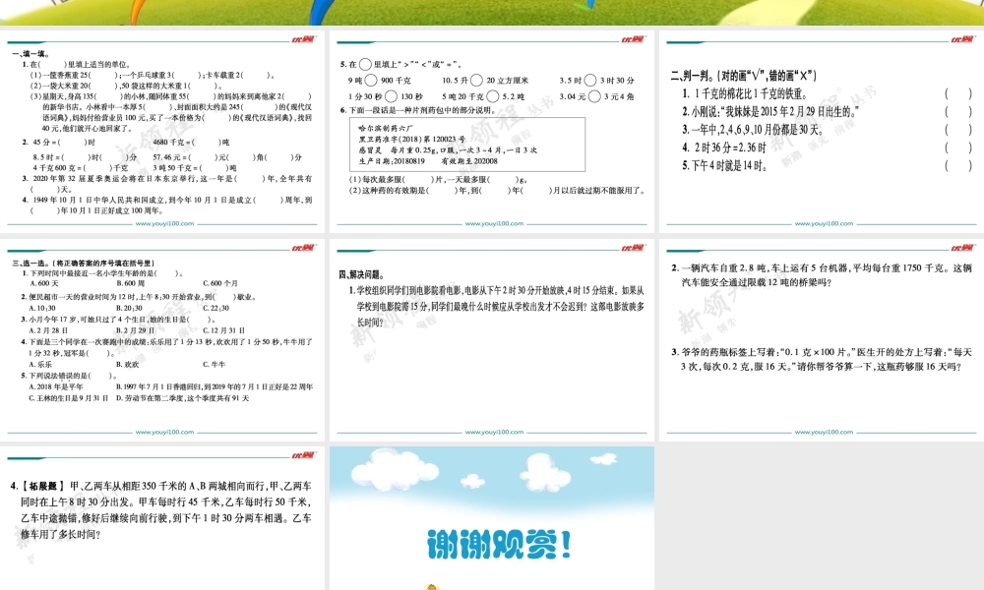
Task: Select the circle between 9吨 and 900千克
Action: pos(369,80)
